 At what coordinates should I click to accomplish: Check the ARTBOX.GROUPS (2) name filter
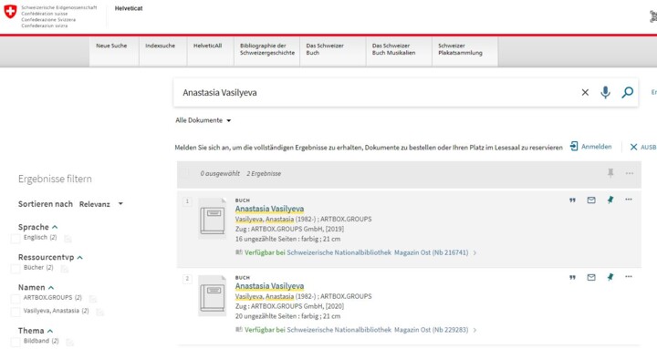[16, 299]
